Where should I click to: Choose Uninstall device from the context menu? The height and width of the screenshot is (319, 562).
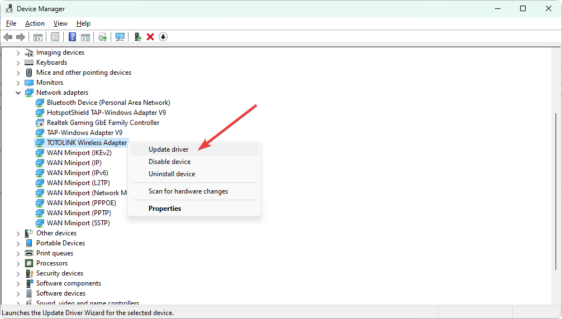pos(194,174)
